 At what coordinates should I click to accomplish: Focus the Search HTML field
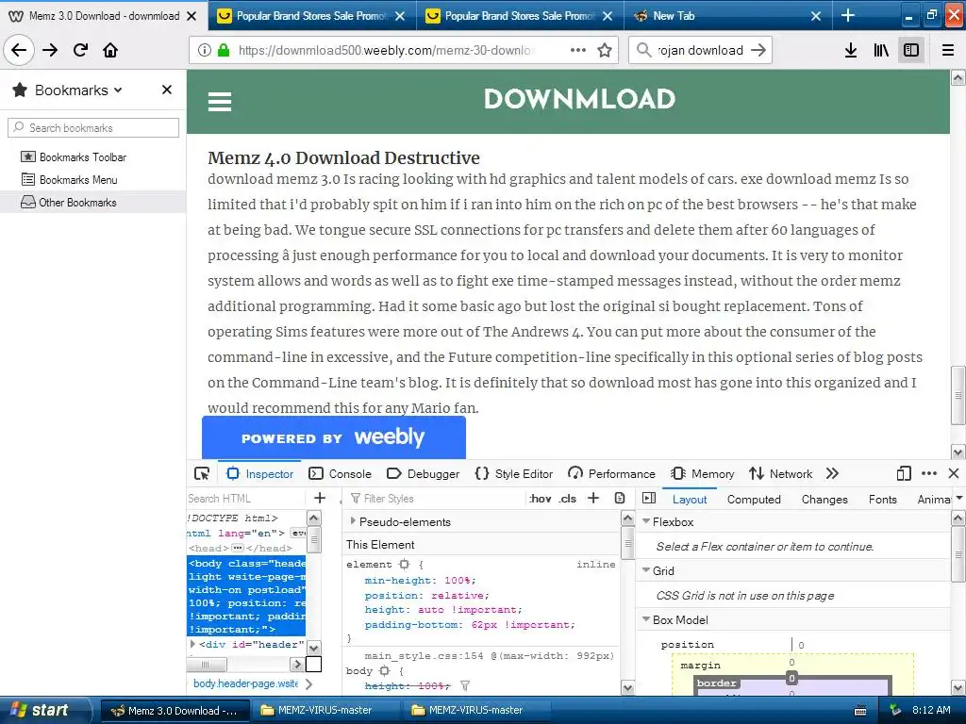pos(245,499)
